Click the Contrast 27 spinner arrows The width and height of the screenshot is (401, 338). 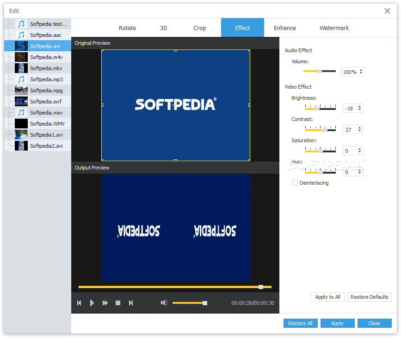click(x=359, y=129)
